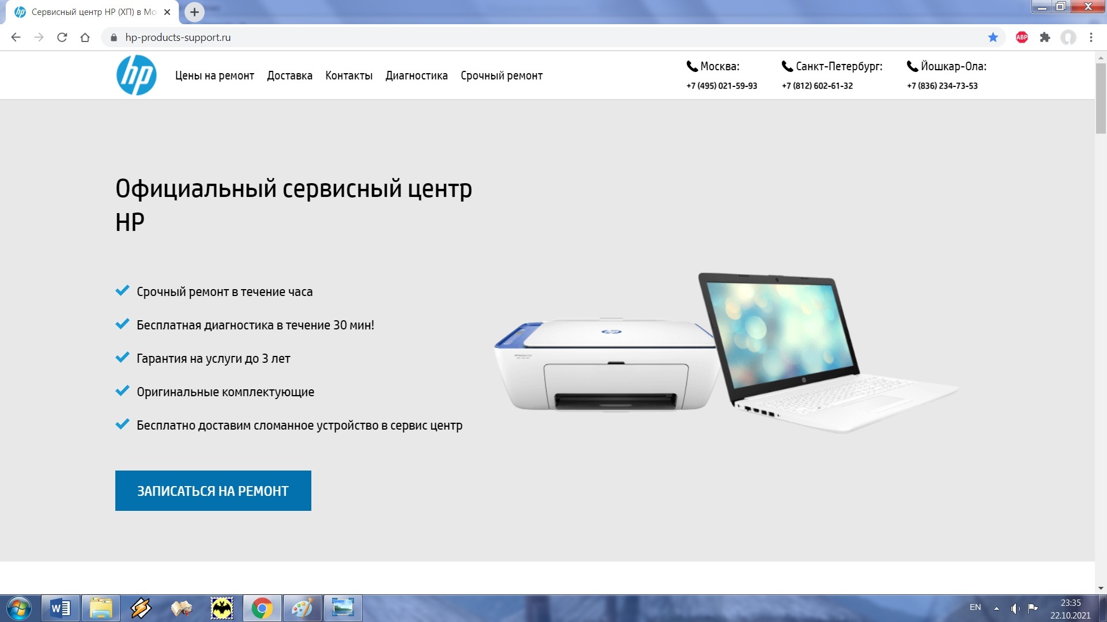Open the ABP Adblock extension icon
This screenshot has height=622, width=1107.
point(1022,37)
